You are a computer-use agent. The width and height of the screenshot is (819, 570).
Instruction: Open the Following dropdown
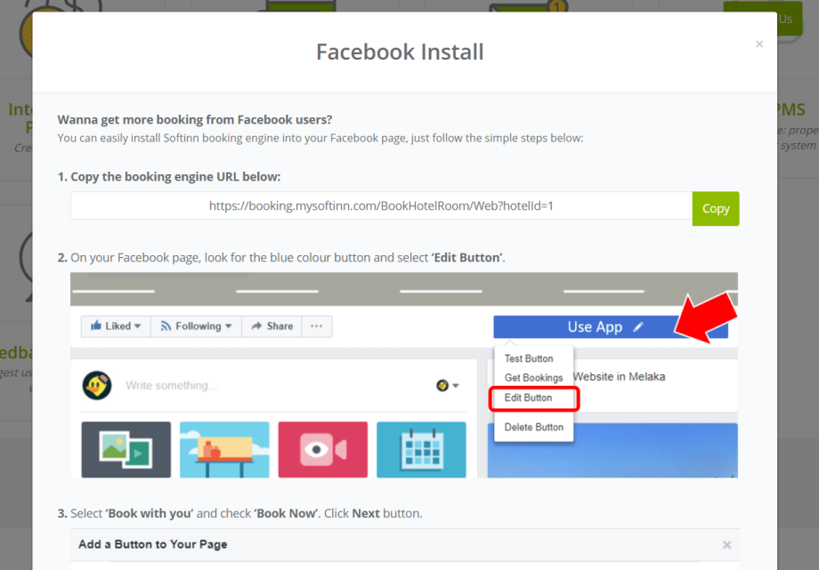(196, 326)
